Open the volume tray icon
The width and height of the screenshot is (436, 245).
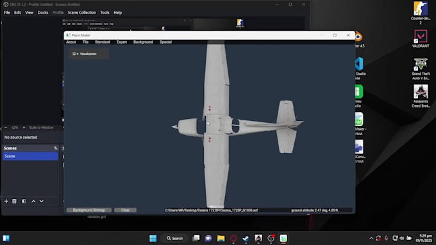tap(402, 238)
